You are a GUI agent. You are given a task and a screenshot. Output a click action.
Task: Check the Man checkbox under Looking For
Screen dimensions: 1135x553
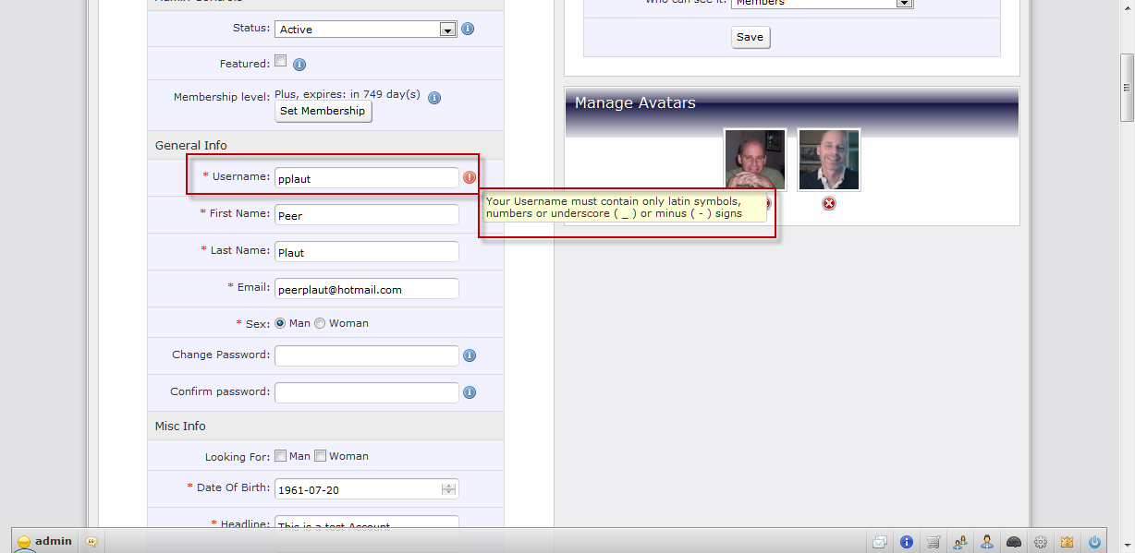[x=281, y=456]
